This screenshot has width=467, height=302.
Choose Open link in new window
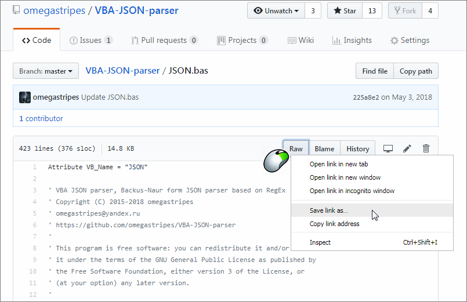pyautogui.click(x=372, y=177)
